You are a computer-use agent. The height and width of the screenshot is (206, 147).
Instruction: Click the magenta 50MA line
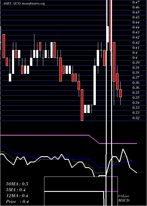[45, 135]
